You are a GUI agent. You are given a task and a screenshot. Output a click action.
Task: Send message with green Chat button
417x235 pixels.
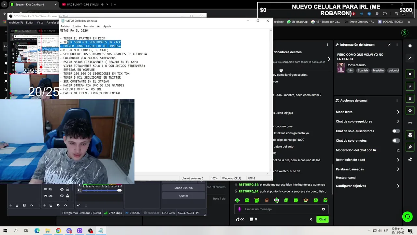point(322,219)
